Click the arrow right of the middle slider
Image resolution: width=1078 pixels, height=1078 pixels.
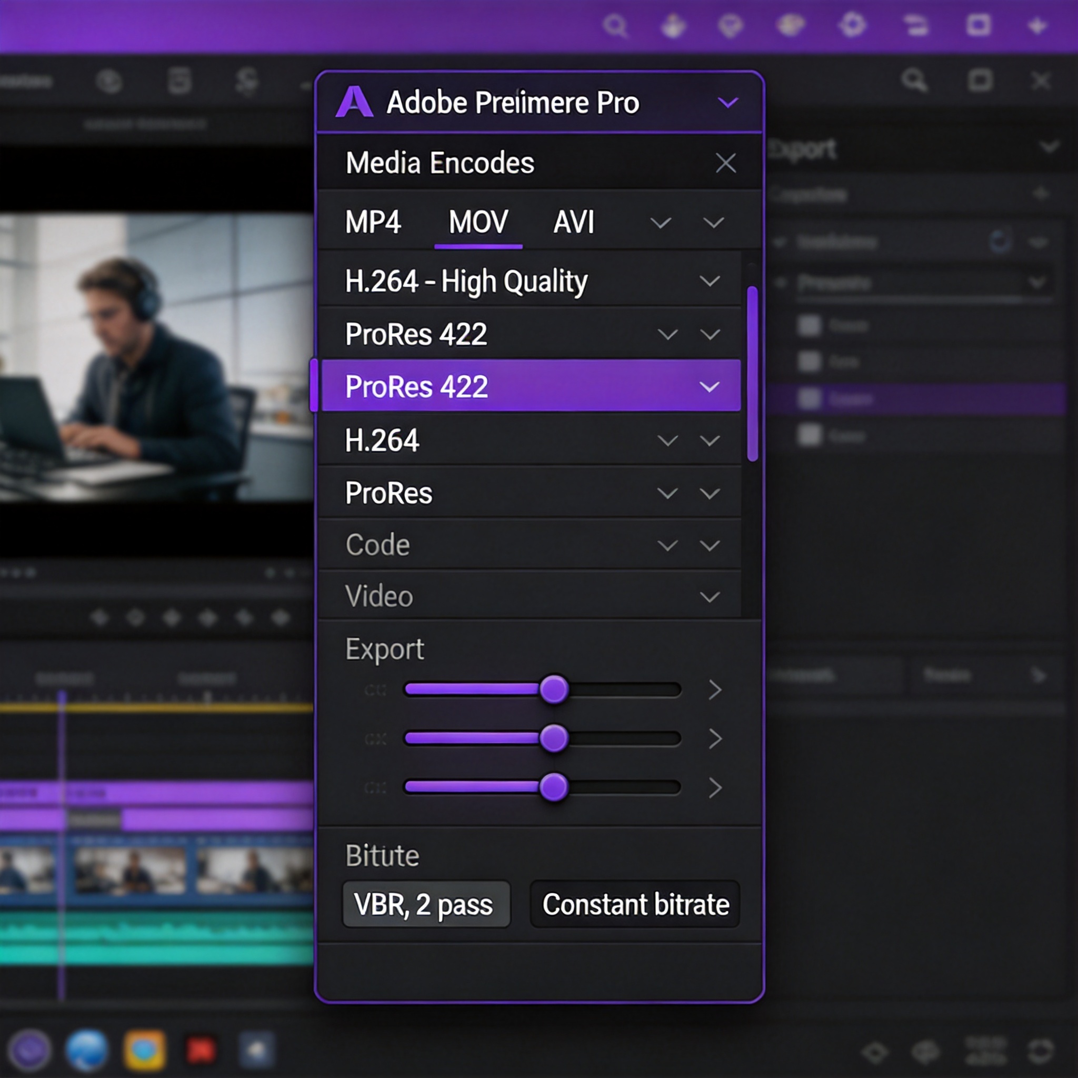715,738
